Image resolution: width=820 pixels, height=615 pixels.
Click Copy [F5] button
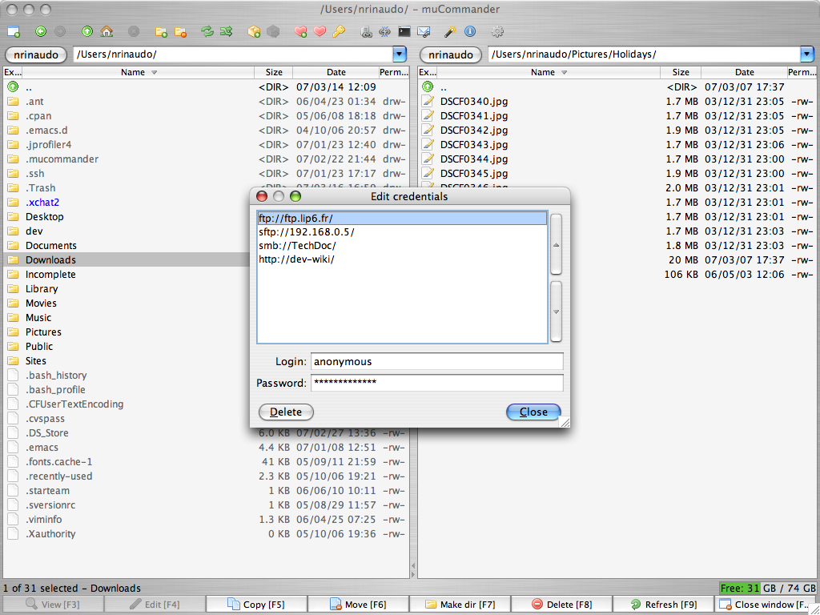click(x=257, y=605)
